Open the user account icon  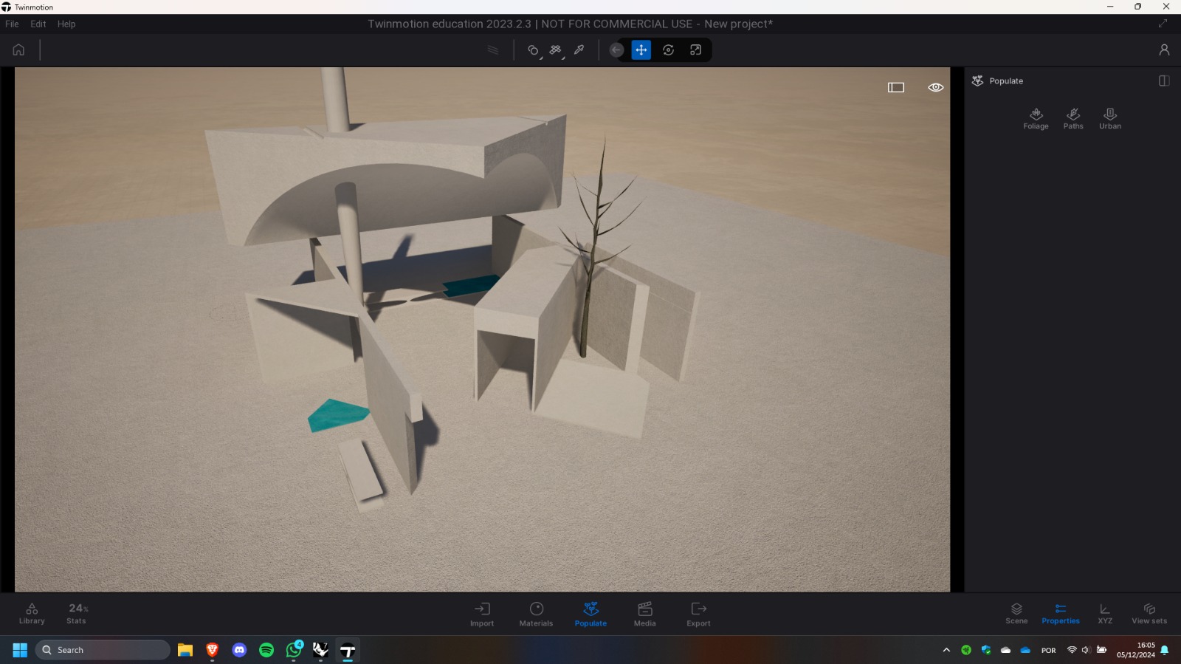click(x=1164, y=49)
